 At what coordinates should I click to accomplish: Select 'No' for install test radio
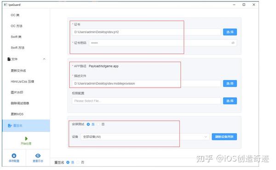click(98, 124)
